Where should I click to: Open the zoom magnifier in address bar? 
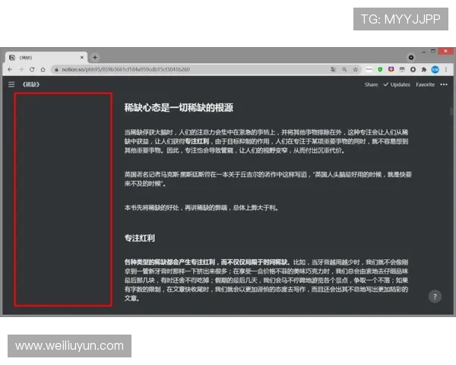click(344, 69)
